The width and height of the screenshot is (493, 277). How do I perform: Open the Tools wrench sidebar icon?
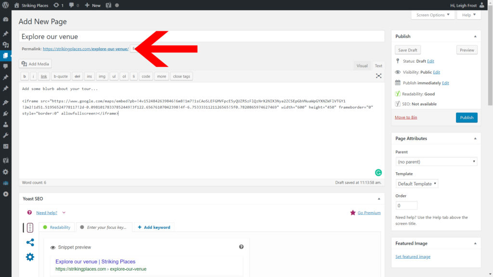click(x=6, y=135)
